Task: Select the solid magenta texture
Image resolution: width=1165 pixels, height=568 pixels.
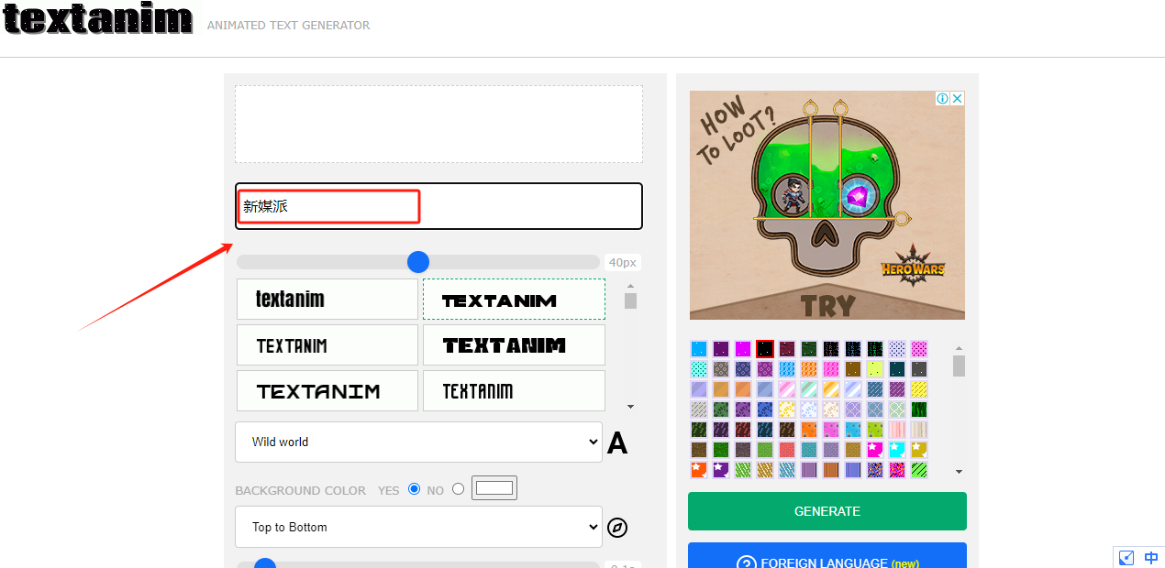Action: click(x=743, y=349)
